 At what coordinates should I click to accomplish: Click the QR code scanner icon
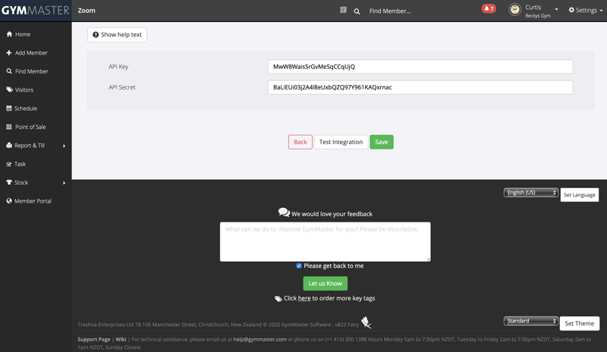pyautogui.click(x=344, y=11)
